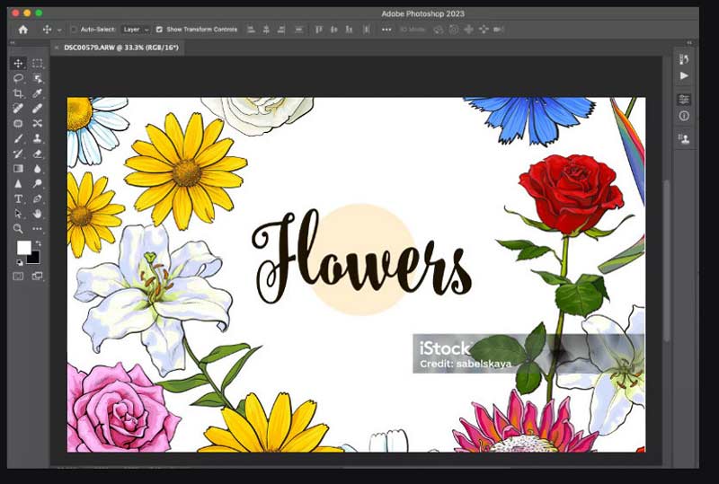Open more align options three dots
The height and width of the screenshot is (484, 719).
click(386, 30)
